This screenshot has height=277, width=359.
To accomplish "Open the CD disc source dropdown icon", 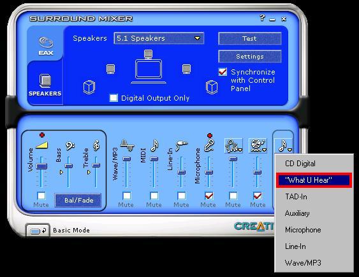I will 258,146.
